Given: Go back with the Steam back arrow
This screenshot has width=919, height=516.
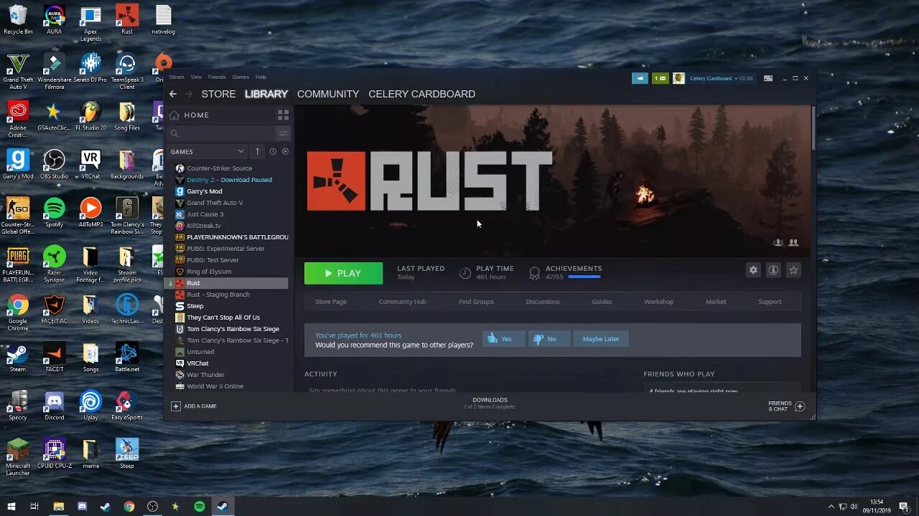Looking at the screenshot, I should pos(172,94).
